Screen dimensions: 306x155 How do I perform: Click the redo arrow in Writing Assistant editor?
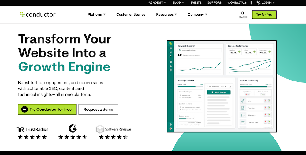coord(210,87)
